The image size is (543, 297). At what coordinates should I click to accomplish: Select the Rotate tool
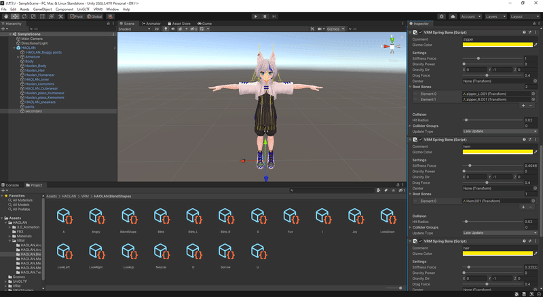click(x=24, y=16)
